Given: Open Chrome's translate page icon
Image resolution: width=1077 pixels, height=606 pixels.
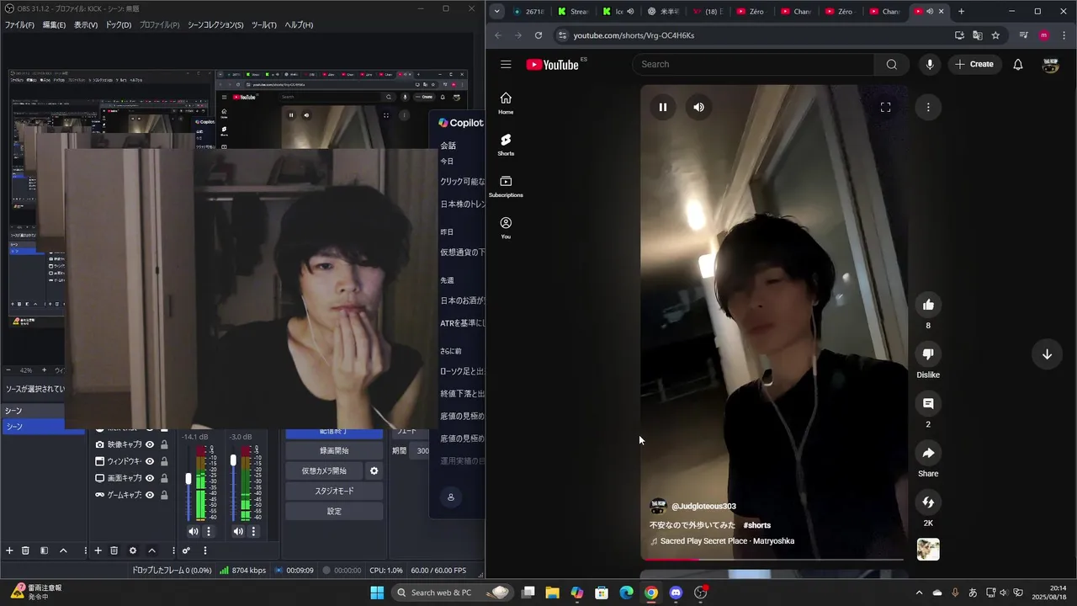Looking at the screenshot, I should coord(977,35).
